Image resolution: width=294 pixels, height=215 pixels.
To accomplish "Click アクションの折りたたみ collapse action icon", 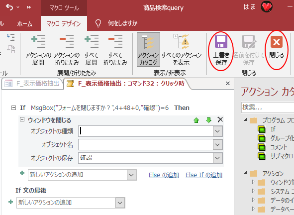I will click(x=67, y=50).
